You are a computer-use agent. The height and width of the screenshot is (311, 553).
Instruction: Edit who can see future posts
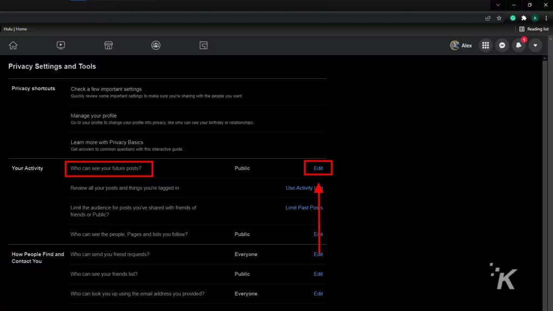318,168
